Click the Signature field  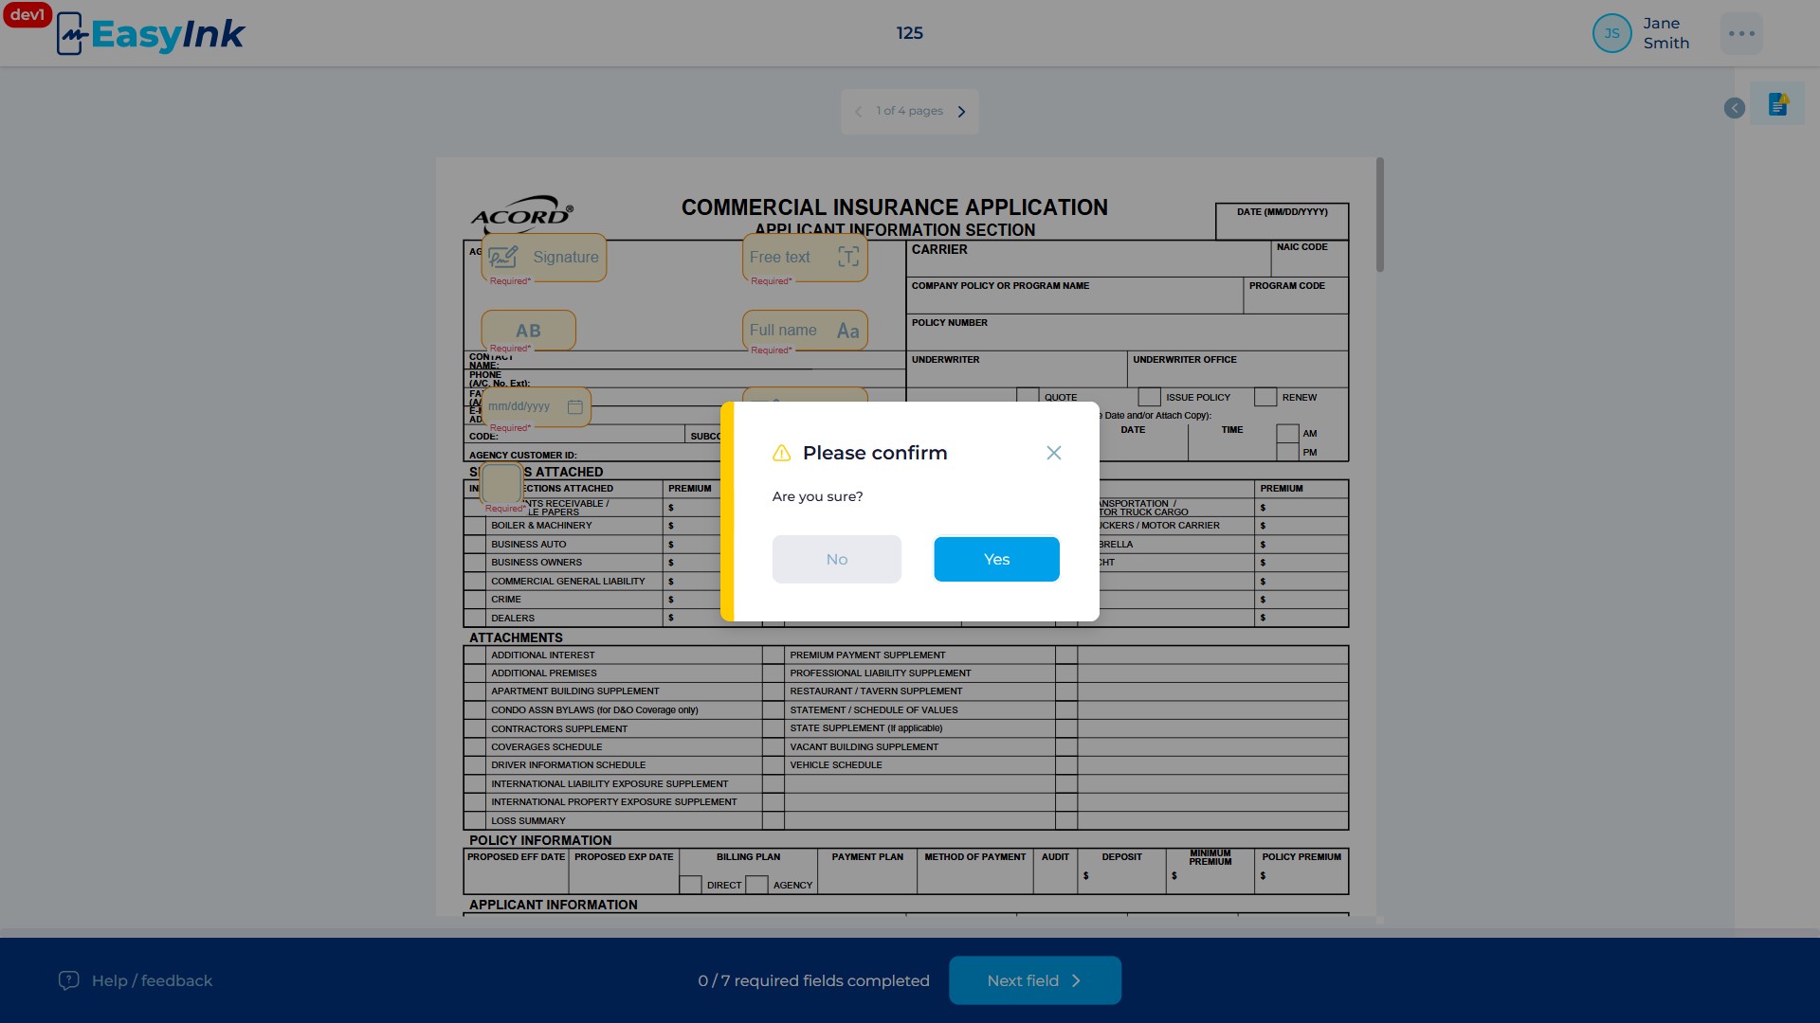544,257
